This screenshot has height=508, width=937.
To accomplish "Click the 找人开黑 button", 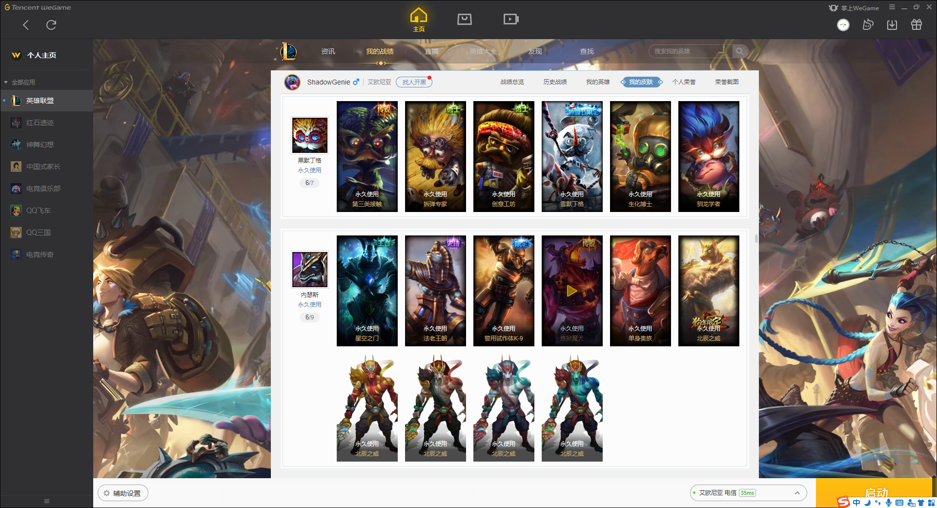I will point(414,82).
